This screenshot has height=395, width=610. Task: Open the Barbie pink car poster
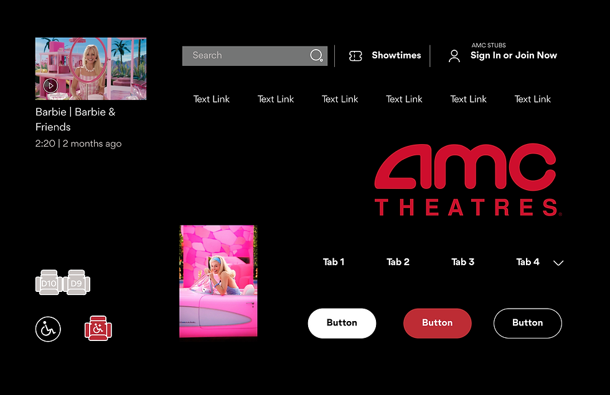pyautogui.click(x=218, y=281)
